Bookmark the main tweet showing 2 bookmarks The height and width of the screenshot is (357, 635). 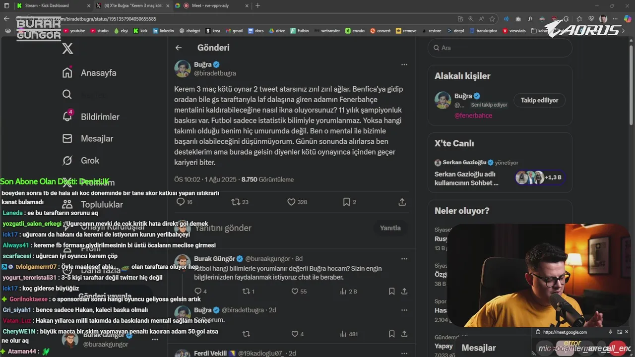click(347, 202)
